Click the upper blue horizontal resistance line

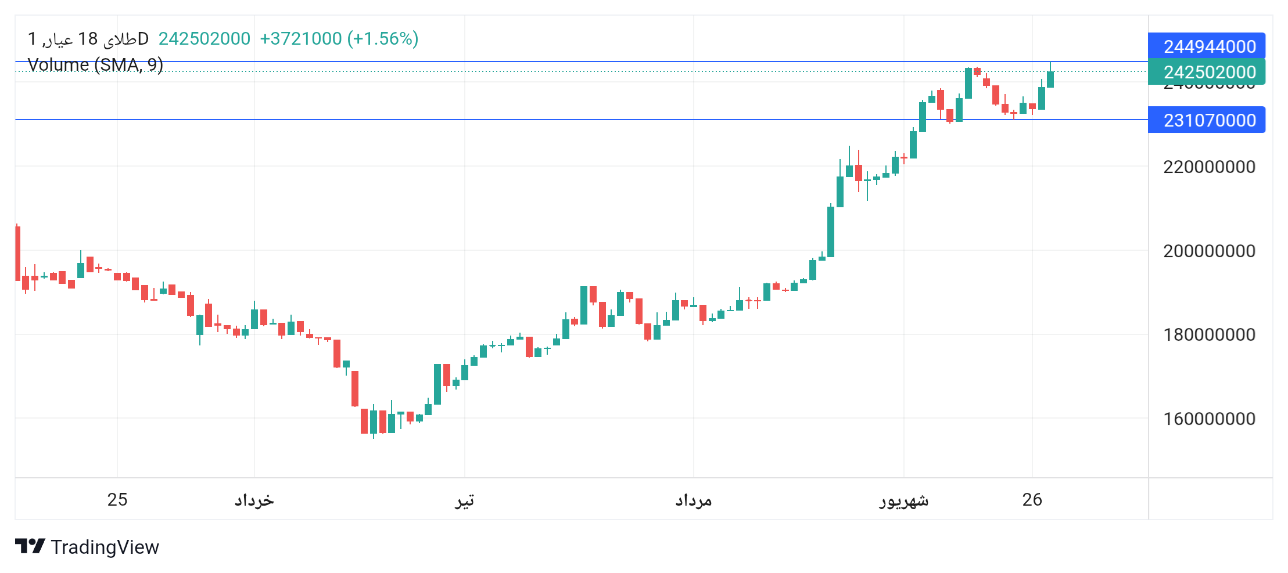click(x=581, y=61)
